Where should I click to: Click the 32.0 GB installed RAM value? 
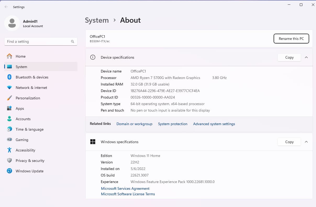point(150,84)
